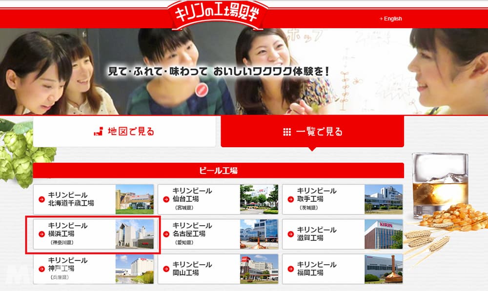Click the (茨城県) prefecture label
The height and width of the screenshot is (291, 488).
point(309,208)
